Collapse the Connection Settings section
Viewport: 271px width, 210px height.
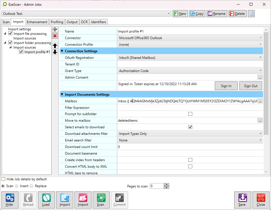[x=62, y=51]
